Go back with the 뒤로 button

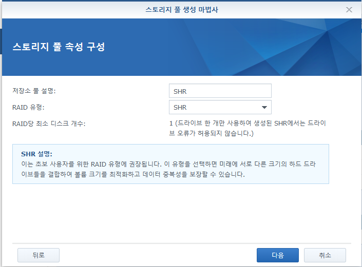[39, 255]
